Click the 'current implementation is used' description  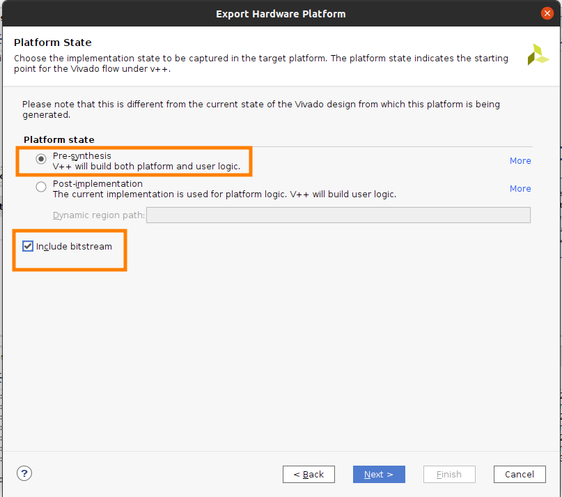click(x=224, y=194)
